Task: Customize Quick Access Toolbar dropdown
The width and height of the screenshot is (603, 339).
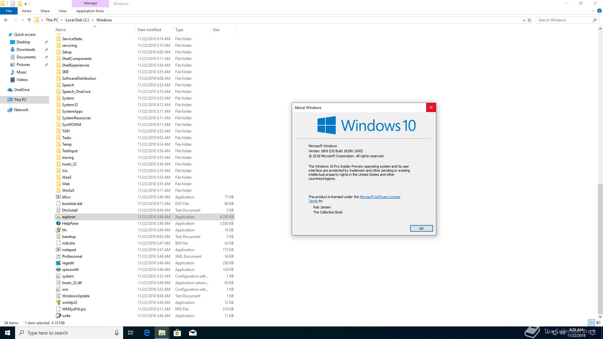Action: pos(25,4)
